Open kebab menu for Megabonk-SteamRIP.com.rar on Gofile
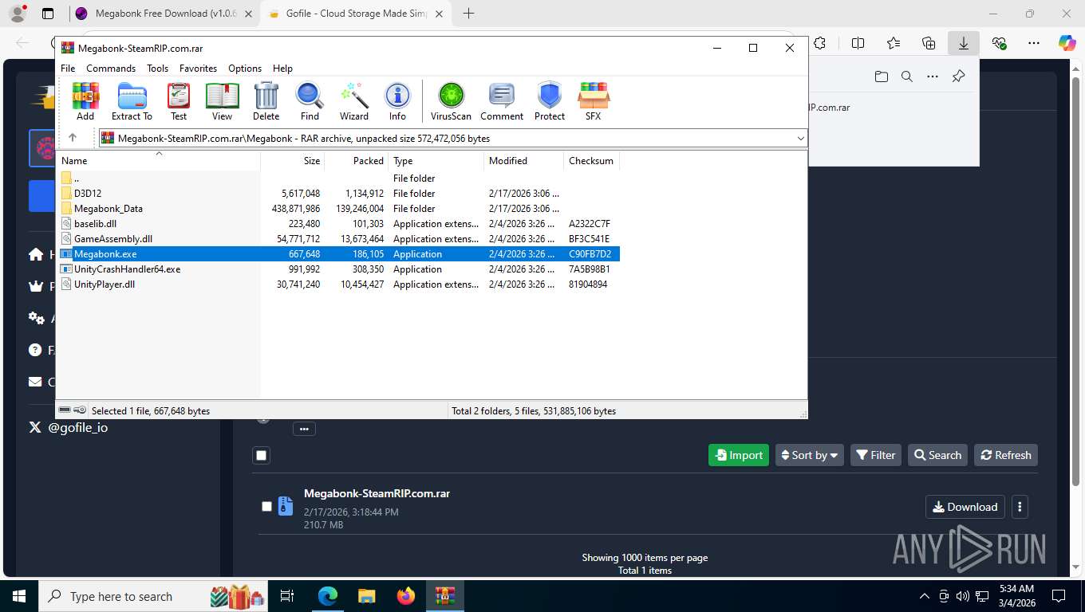Image resolution: width=1085 pixels, height=612 pixels. click(1020, 507)
